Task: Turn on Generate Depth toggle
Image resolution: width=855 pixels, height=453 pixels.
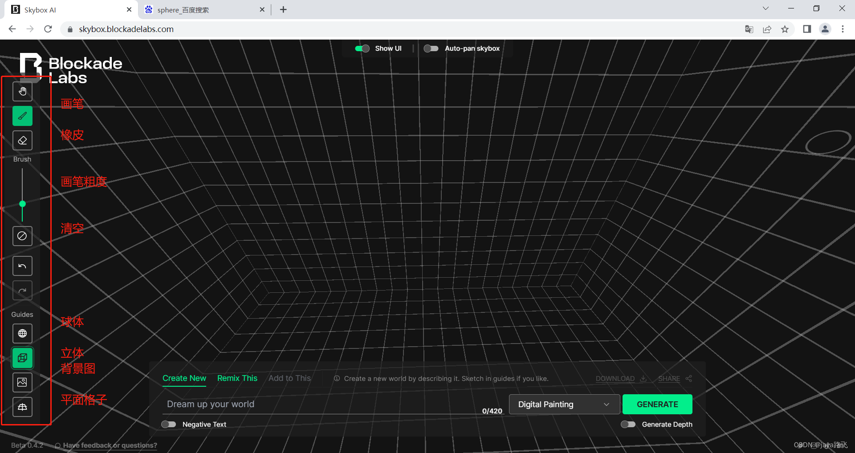Action: click(628, 425)
